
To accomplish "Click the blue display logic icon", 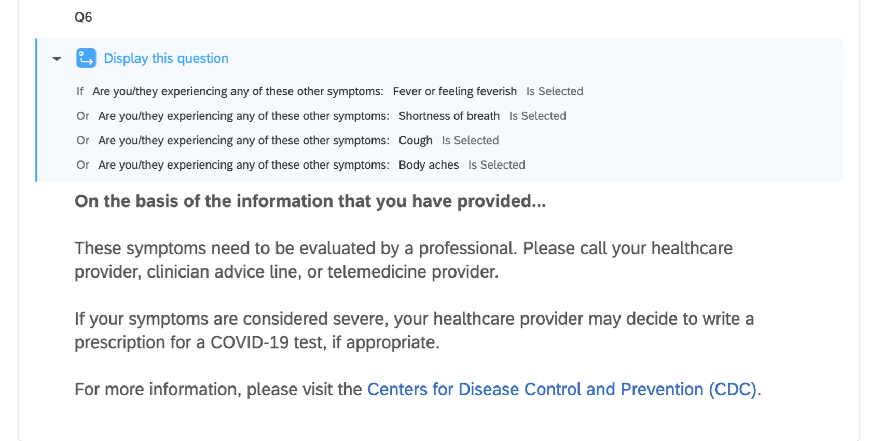I will pos(86,58).
